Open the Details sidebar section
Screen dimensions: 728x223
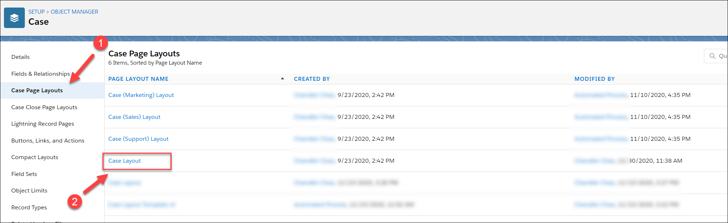pyautogui.click(x=21, y=57)
